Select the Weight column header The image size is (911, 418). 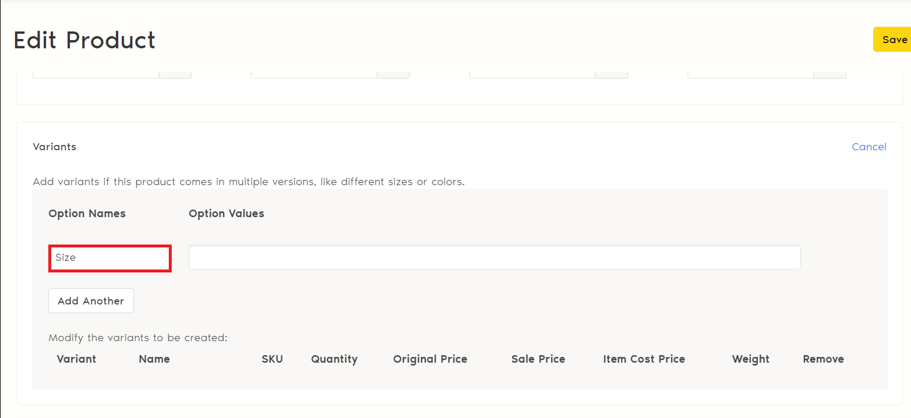pyautogui.click(x=750, y=359)
